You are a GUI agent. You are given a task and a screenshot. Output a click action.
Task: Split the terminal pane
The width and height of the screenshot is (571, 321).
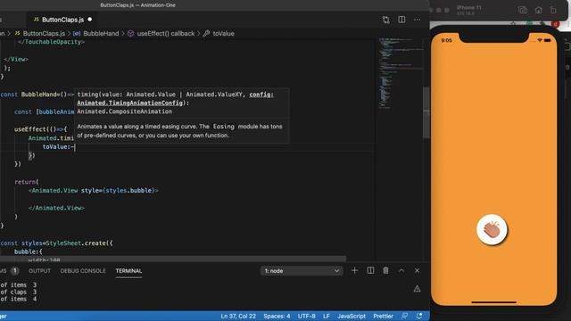370,270
